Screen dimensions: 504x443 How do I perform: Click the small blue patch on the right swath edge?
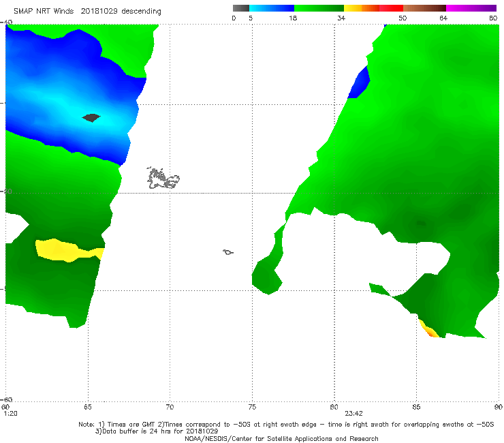click(x=359, y=82)
